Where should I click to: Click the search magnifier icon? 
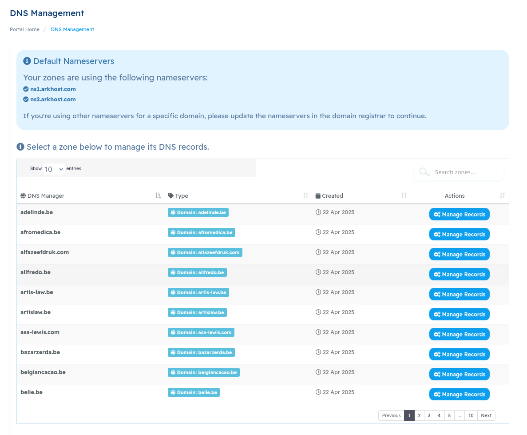[x=424, y=172]
